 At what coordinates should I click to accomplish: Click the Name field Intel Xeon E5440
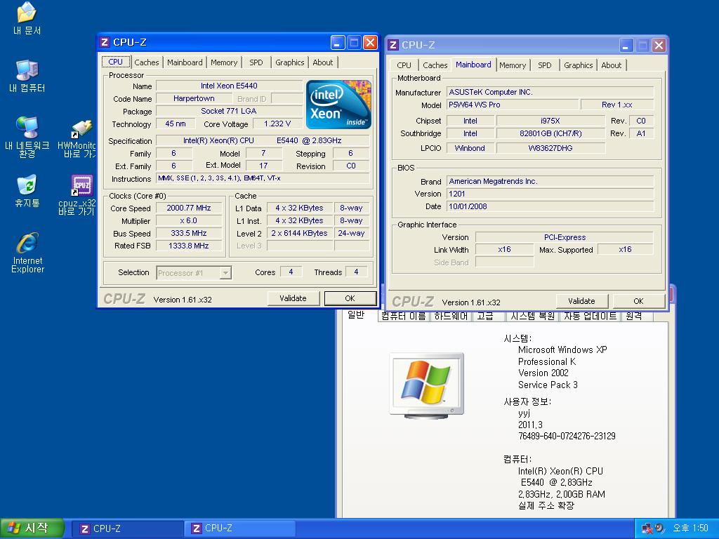click(229, 86)
